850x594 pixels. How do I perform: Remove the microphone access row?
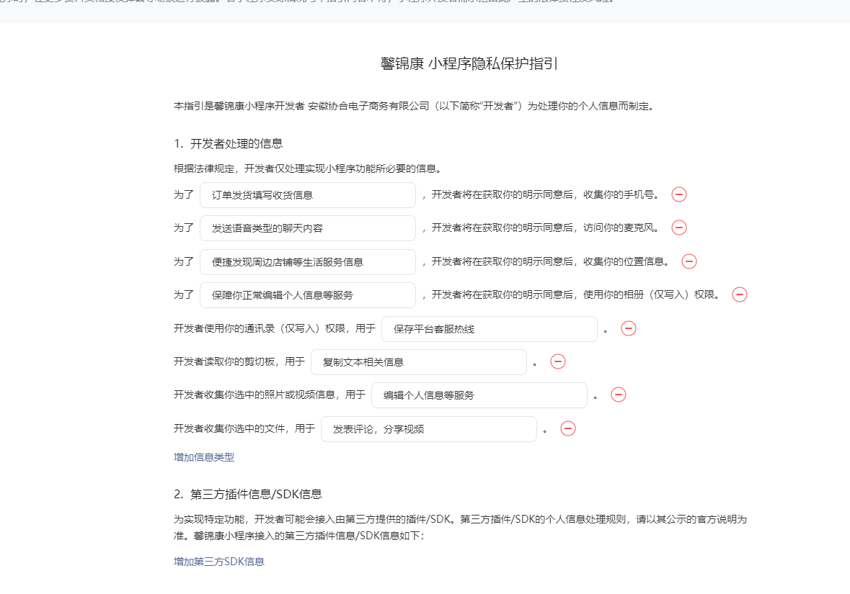pos(678,228)
